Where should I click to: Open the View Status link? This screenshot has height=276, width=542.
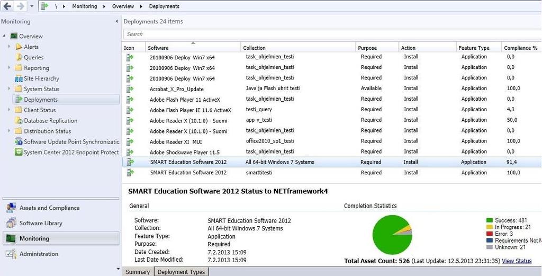tap(517, 261)
